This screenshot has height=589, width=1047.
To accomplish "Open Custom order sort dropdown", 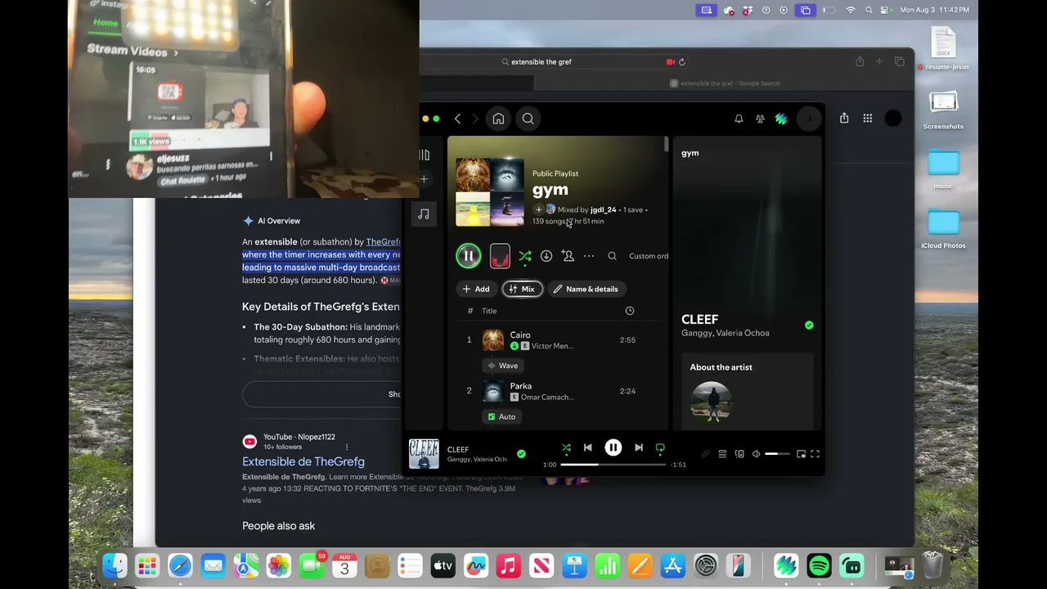I will tap(649, 256).
